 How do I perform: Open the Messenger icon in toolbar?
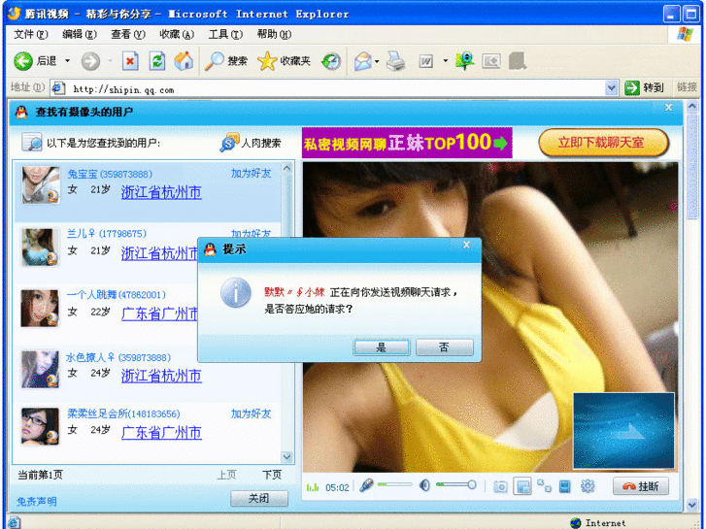[464, 61]
